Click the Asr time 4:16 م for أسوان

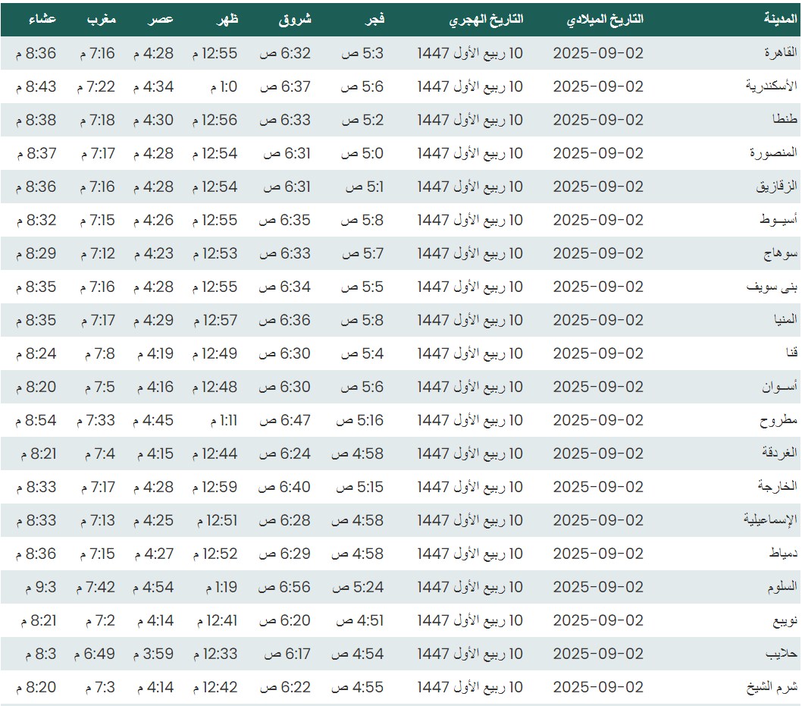[x=154, y=387]
